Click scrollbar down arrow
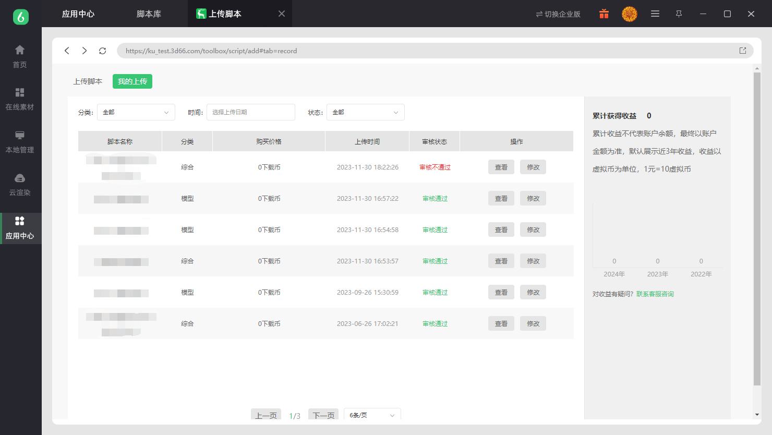Viewport: 772px width, 435px height. click(757, 415)
